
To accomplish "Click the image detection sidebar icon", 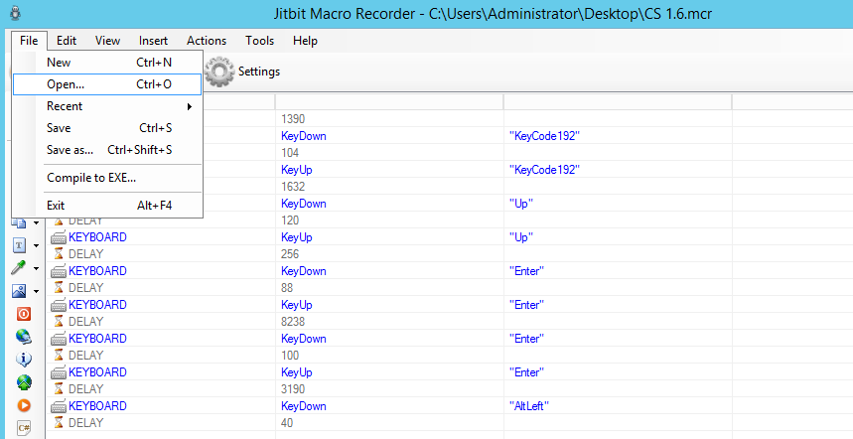I will [x=19, y=291].
